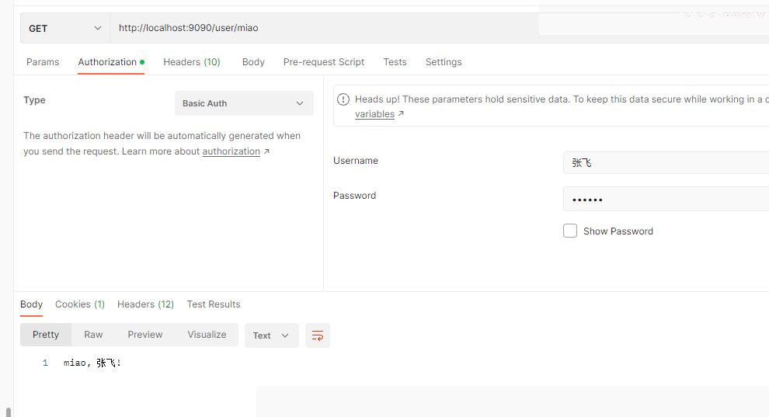
Task: Show response Headers (12) tab
Action: tap(146, 304)
